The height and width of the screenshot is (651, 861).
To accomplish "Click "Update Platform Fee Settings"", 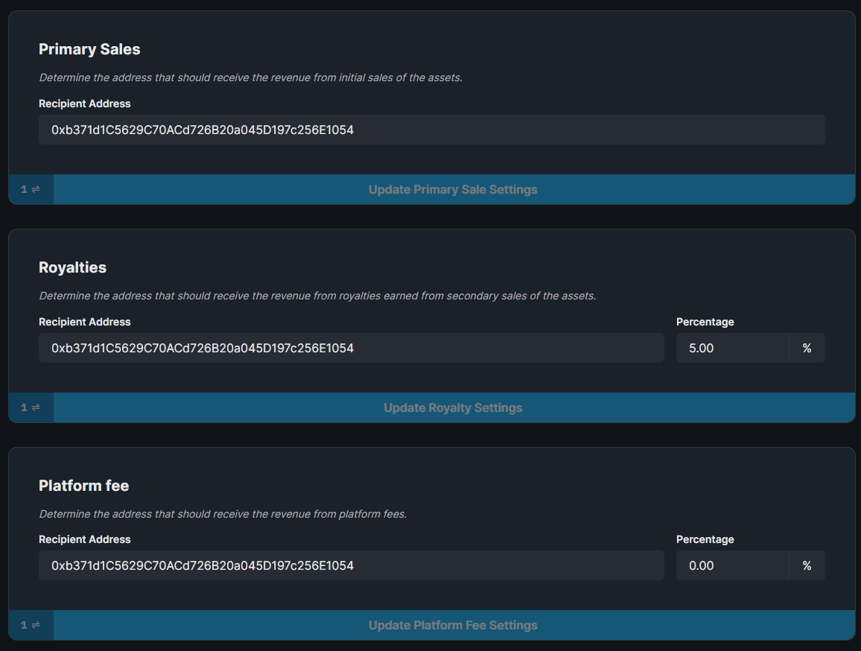I will [x=453, y=625].
